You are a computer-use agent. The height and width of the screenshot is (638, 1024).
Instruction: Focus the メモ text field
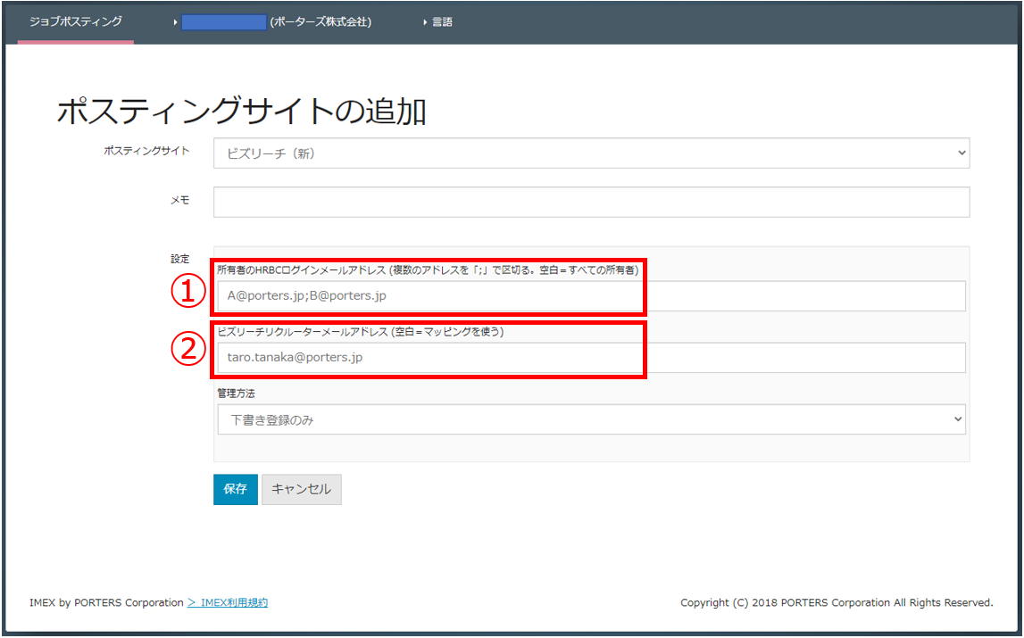click(x=591, y=202)
